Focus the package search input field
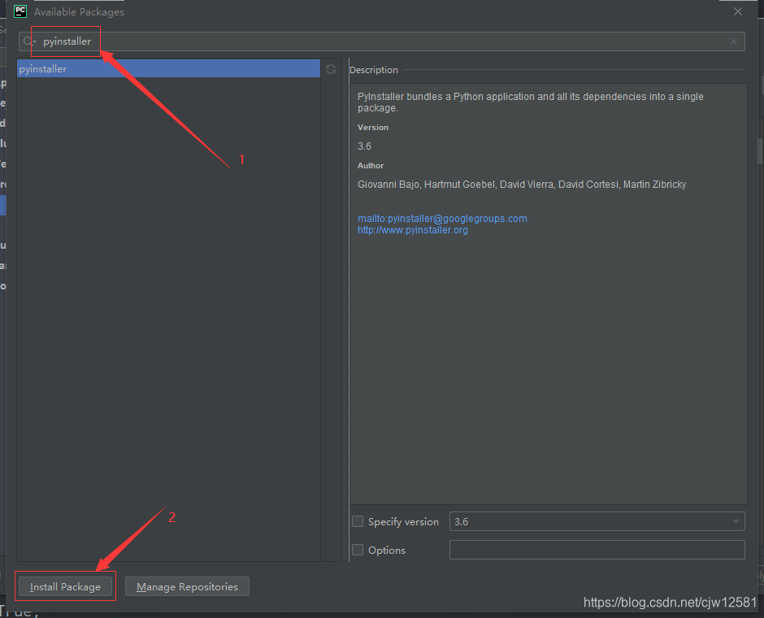Screen dimensions: 764x618 click(x=381, y=41)
